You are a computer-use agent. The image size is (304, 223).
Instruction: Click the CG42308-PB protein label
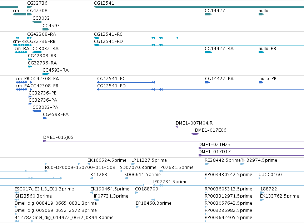44,86
